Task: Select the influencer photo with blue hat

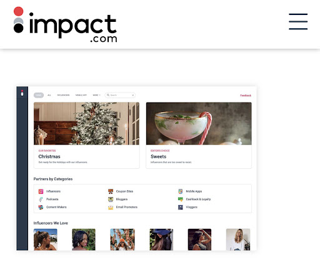Action: pyautogui.click(x=161, y=239)
